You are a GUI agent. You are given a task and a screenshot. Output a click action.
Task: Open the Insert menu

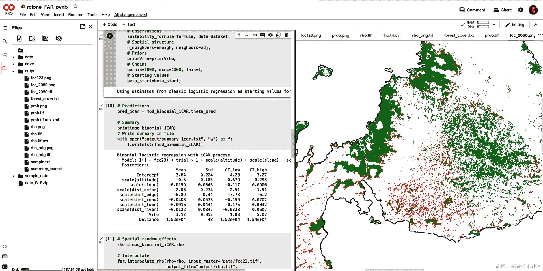click(59, 15)
